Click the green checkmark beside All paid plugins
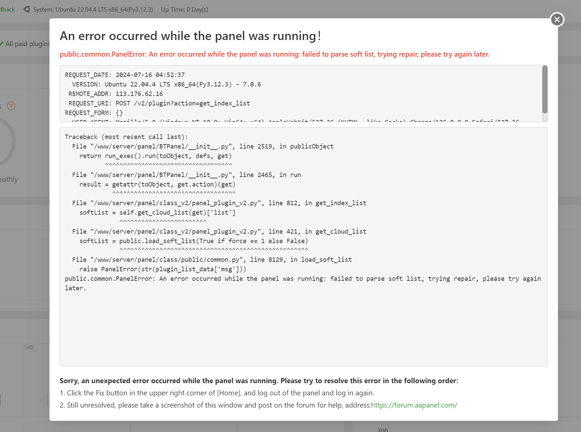581x432 pixels. click(2, 43)
